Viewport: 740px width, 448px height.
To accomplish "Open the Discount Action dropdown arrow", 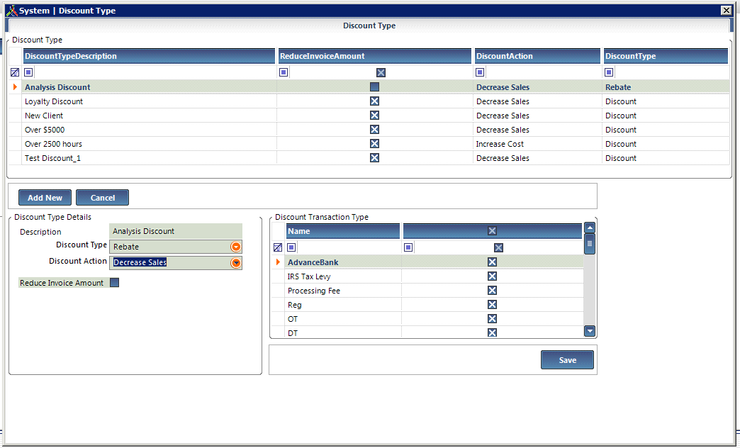I will (235, 263).
